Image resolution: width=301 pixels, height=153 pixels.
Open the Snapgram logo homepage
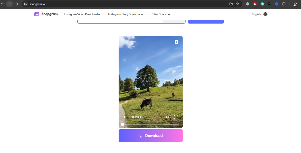46,14
